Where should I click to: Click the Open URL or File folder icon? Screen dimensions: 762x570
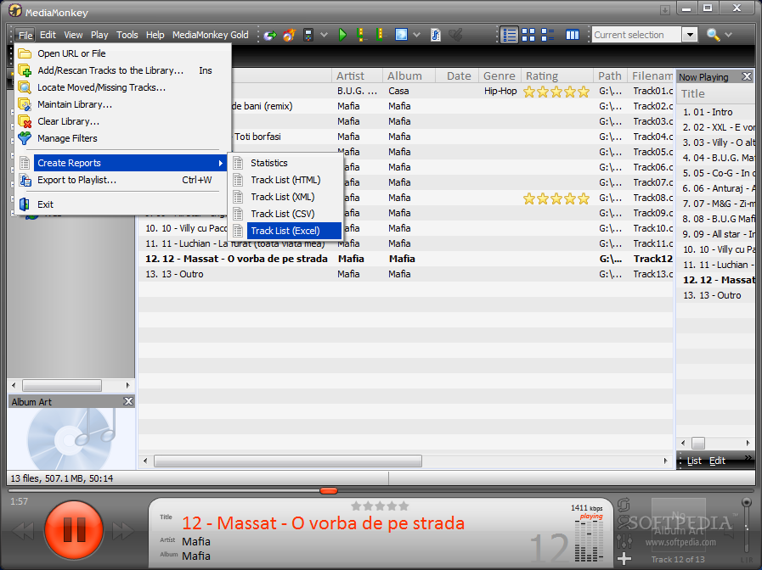(x=25, y=53)
